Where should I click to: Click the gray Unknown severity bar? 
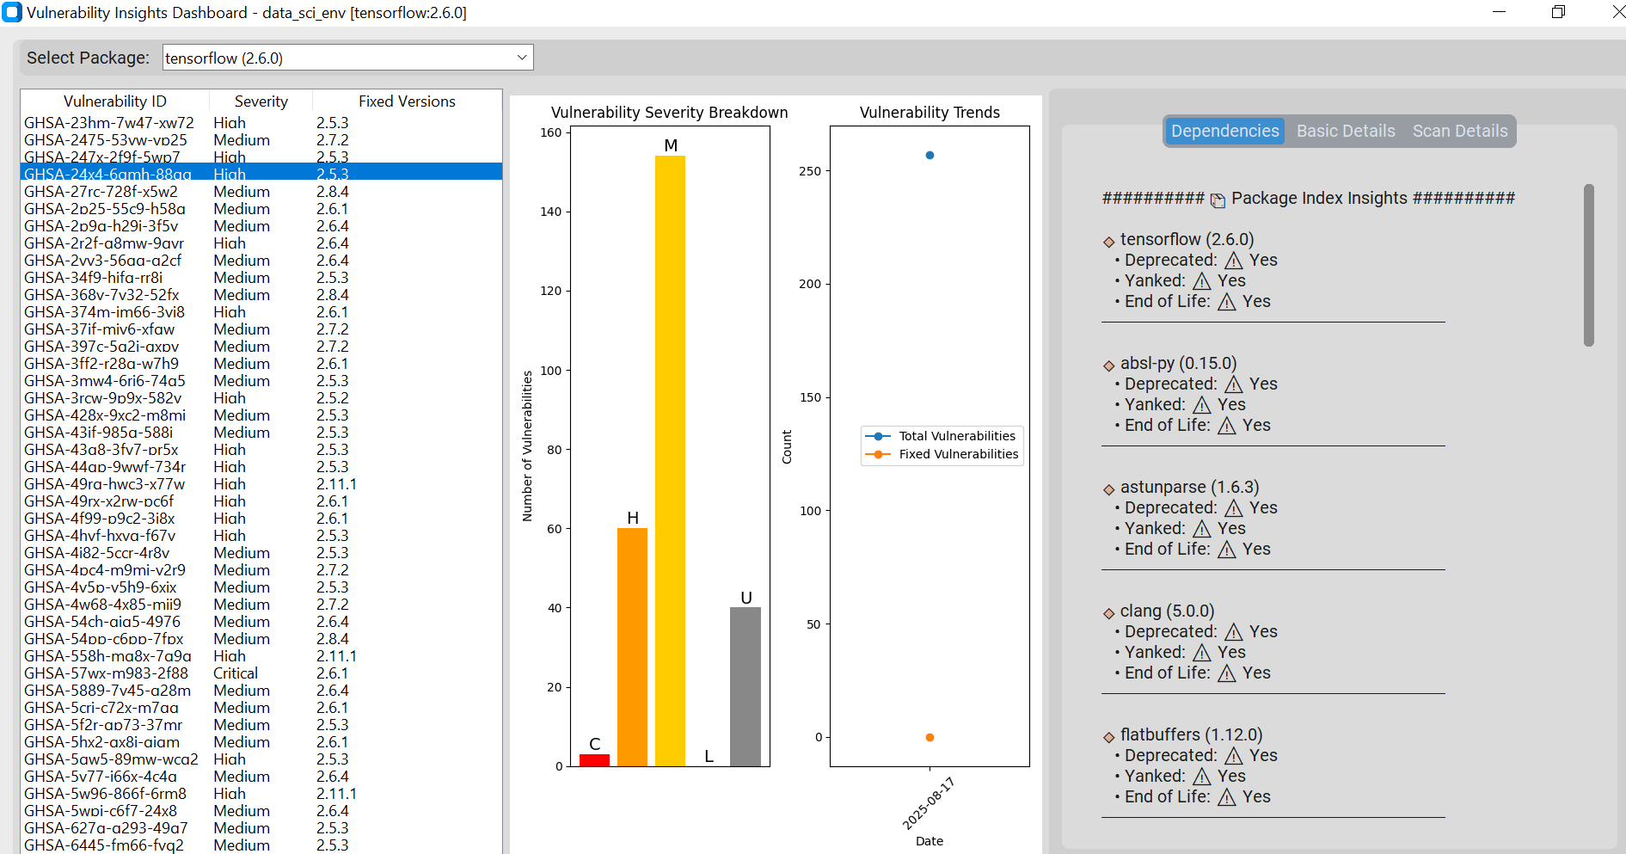(746, 686)
